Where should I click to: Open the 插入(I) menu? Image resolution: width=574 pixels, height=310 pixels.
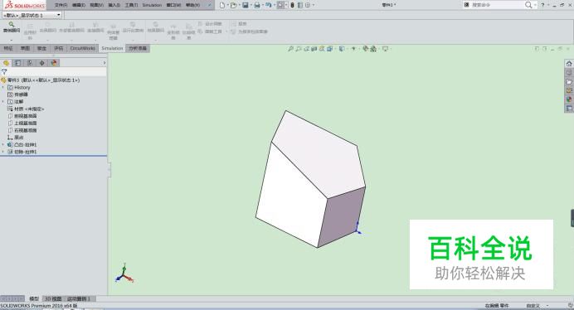click(114, 5)
